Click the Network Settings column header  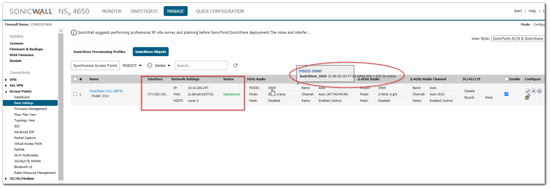tap(185, 79)
